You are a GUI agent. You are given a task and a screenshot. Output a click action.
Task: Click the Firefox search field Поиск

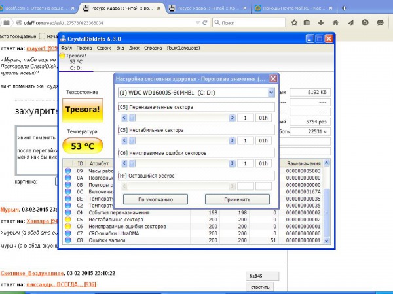(x=249, y=23)
